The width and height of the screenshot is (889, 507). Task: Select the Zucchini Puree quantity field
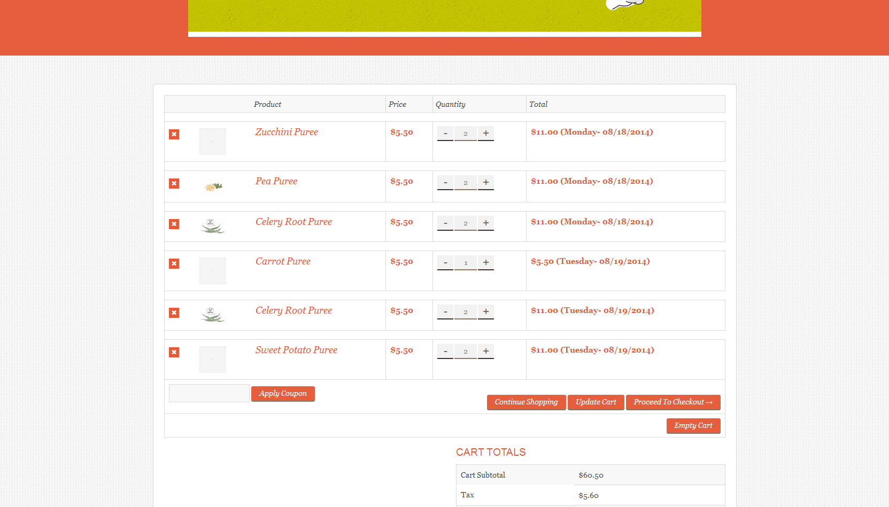point(466,134)
